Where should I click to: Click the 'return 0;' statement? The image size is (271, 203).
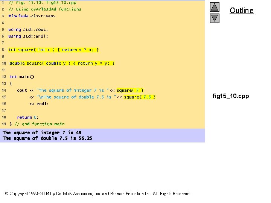point(27,117)
